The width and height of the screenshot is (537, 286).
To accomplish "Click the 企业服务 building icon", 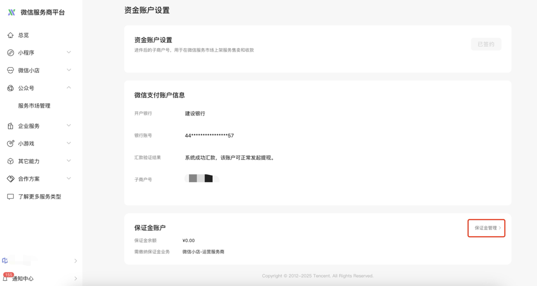I will 10,126.
